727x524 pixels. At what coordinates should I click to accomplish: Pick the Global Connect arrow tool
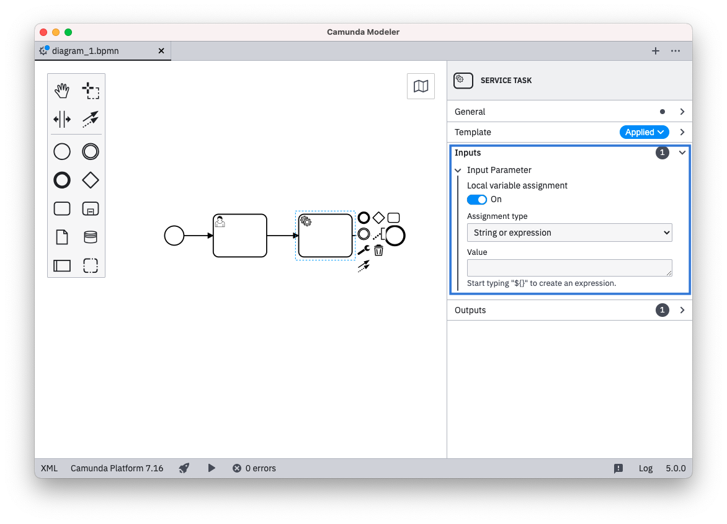coord(91,119)
